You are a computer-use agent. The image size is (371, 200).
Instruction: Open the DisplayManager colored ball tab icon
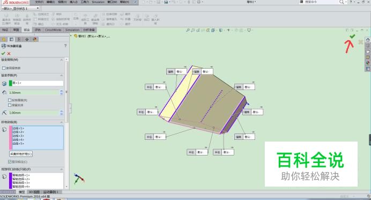coord(35,39)
